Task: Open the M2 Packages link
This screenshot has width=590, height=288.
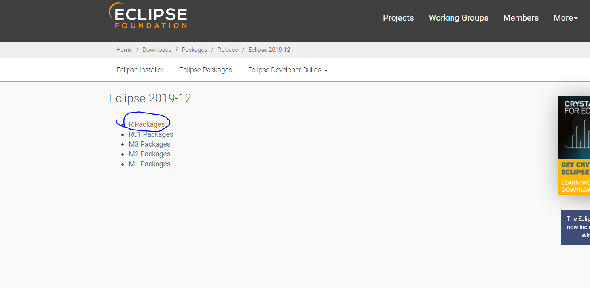Action: pos(149,154)
